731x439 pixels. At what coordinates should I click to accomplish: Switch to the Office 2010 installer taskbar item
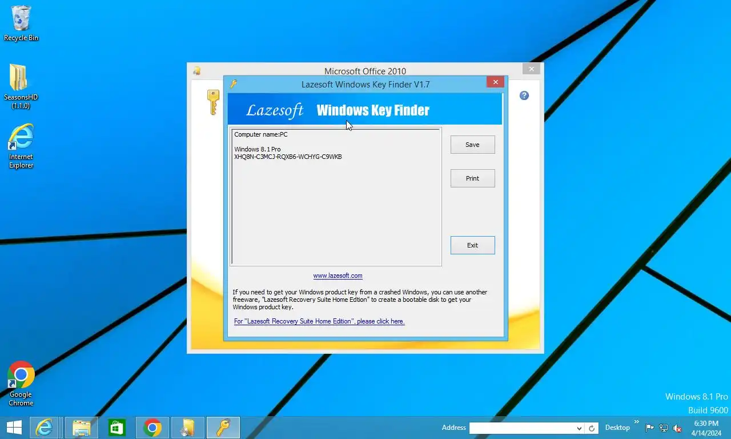[x=188, y=428]
